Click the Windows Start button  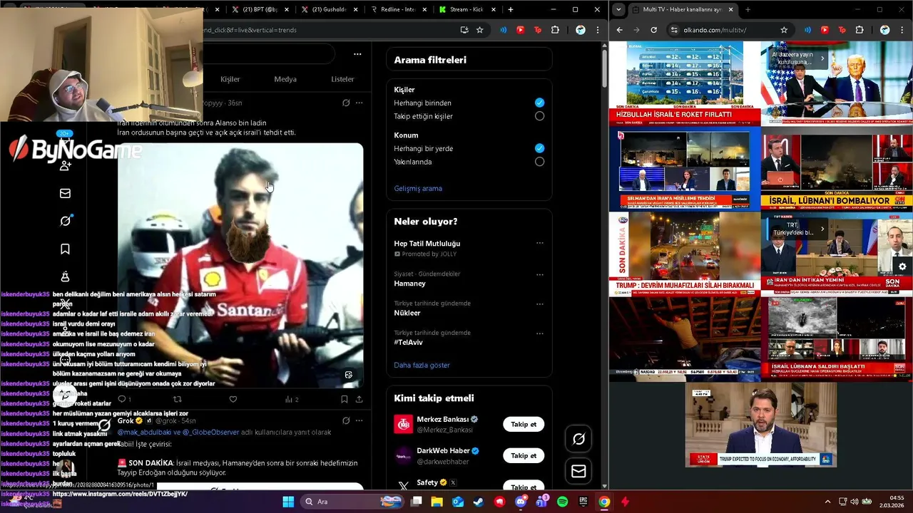[x=288, y=502]
